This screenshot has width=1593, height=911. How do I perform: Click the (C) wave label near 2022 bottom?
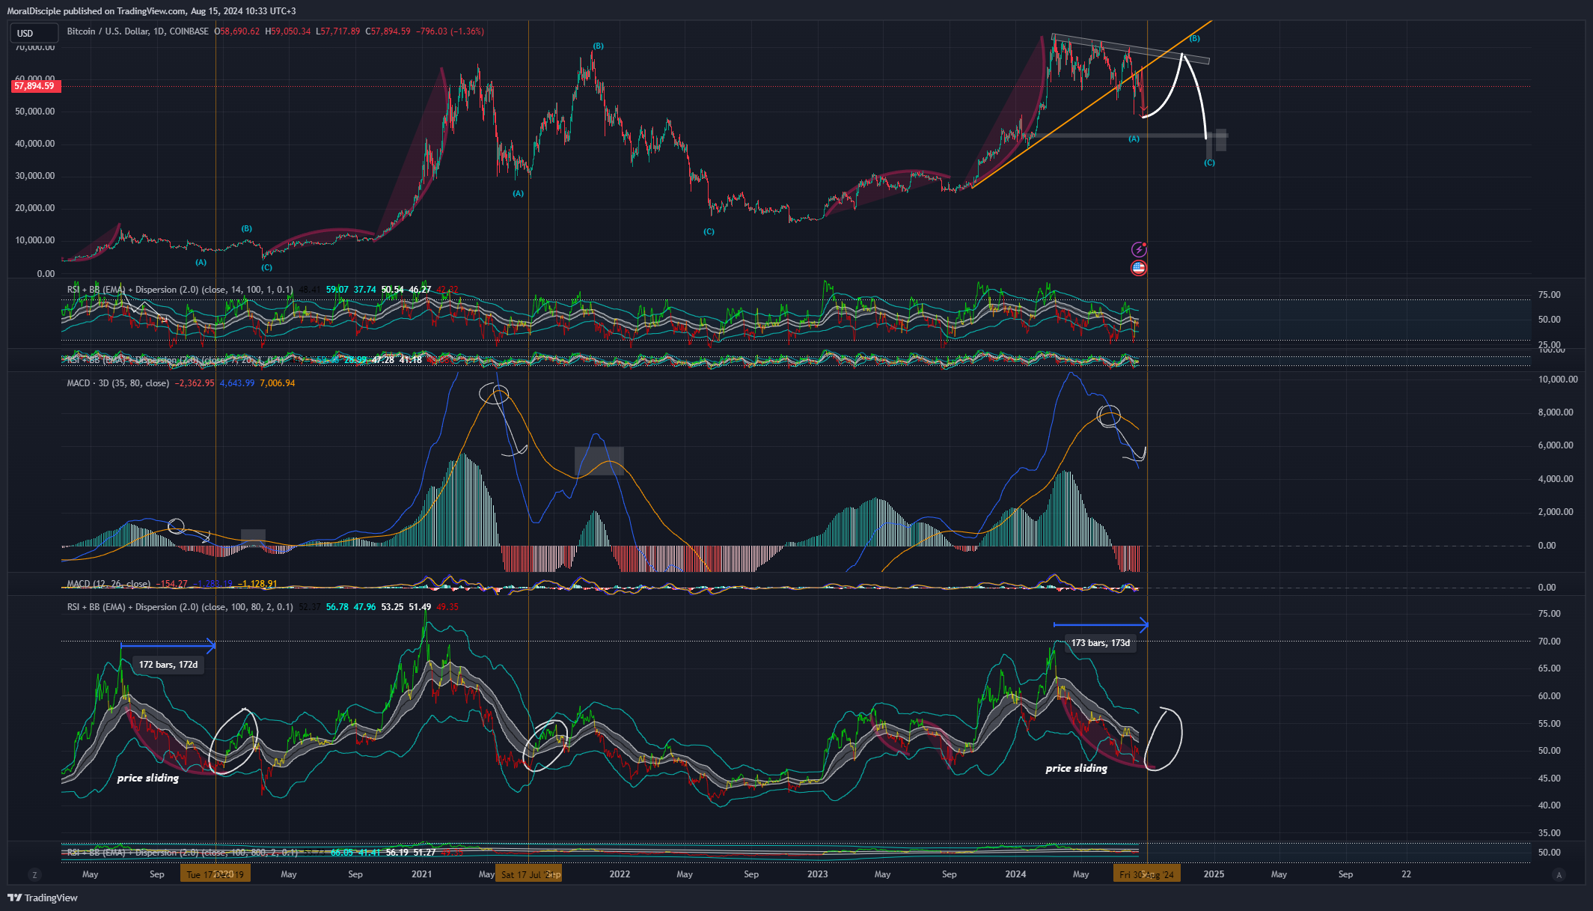click(709, 232)
